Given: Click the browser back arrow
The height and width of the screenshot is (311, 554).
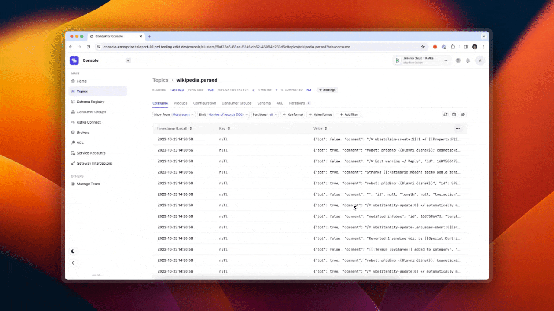Looking at the screenshot, I should pyautogui.click(x=71, y=47).
